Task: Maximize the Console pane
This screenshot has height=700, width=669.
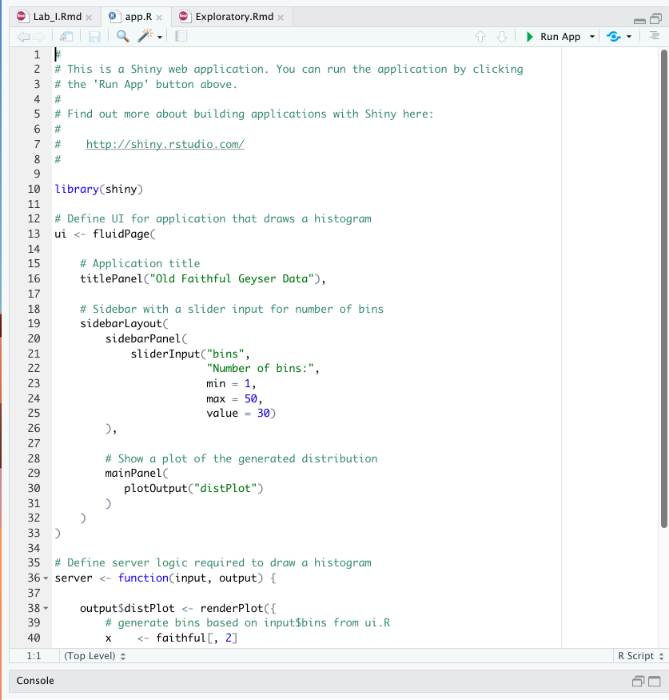Action: coord(655,682)
